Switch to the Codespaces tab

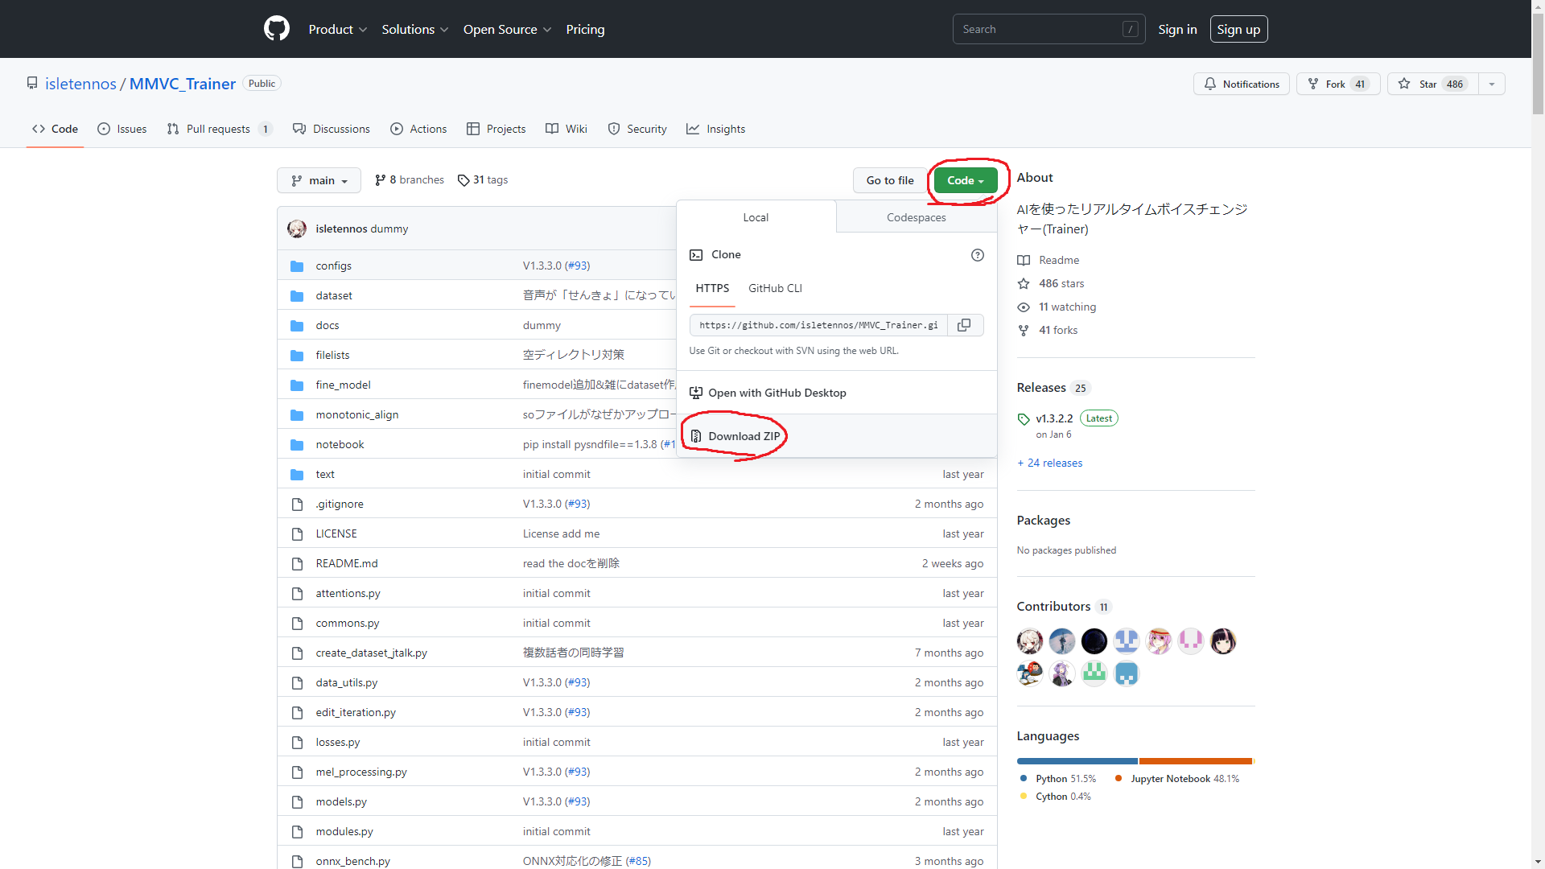click(x=916, y=217)
